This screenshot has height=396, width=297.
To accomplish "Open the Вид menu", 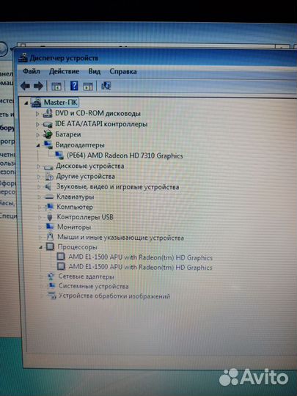I will click(x=94, y=71).
